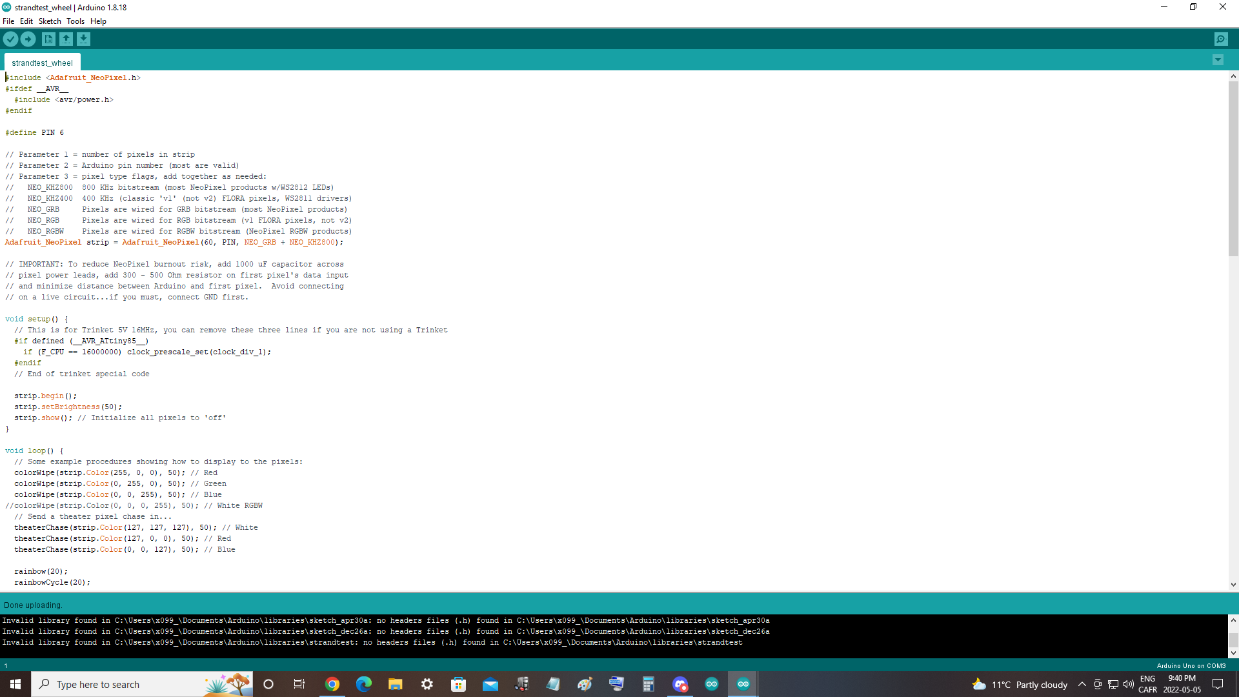This screenshot has height=697, width=1239.
Task: Open Microsoft Edge from the taskbar
Action: (x=365, y=684)
